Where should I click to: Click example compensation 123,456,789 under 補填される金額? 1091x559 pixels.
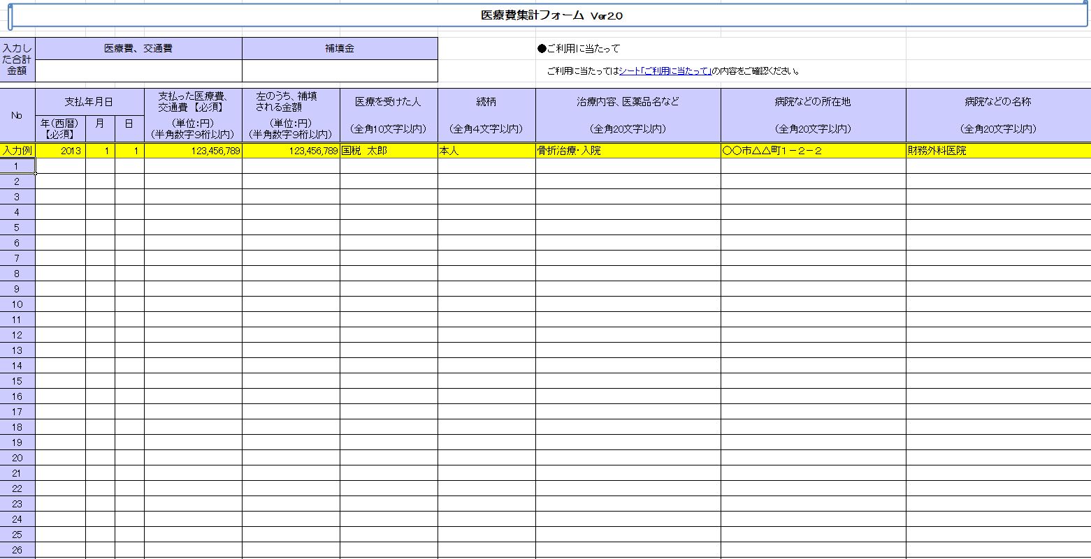click(291, 150)
